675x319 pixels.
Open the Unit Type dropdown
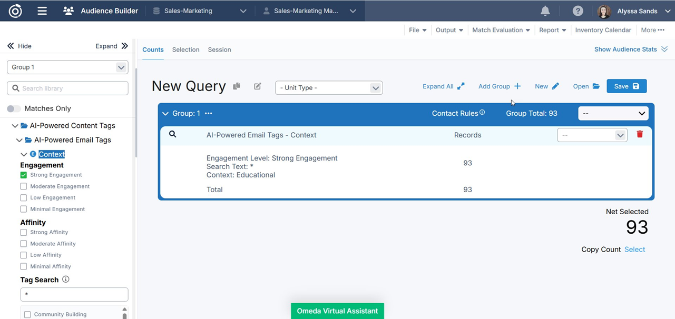coord(329,88)
